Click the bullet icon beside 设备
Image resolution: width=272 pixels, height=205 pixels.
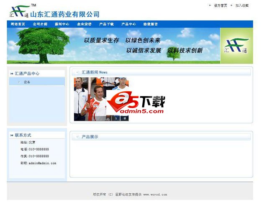tap(19, 82)
